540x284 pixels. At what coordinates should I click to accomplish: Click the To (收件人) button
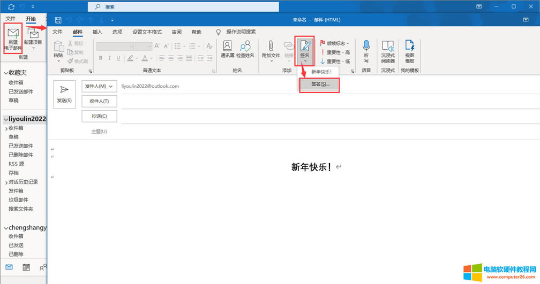(99, 101)
